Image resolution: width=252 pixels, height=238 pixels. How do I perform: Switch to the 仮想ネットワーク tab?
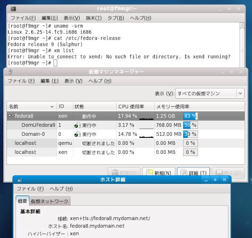49,201
